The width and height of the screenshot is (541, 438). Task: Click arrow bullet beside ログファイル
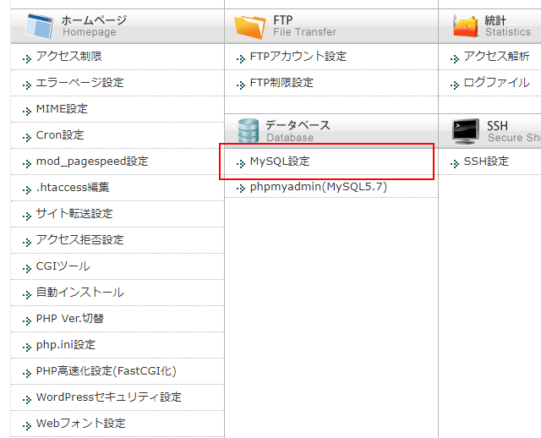coord(455,85)
